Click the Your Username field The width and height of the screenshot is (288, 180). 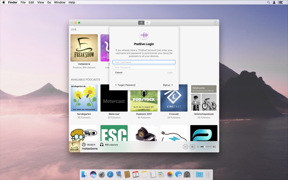(x=144, y=62)
